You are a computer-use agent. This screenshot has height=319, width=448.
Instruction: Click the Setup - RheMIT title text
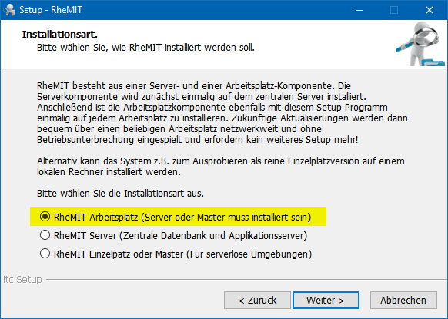click(51, 10)
